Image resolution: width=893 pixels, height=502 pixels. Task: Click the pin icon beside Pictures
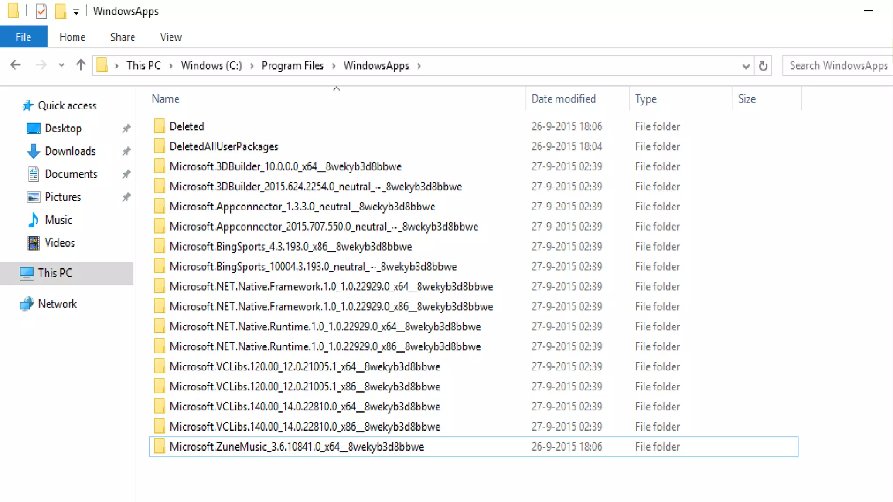point(126,197)
